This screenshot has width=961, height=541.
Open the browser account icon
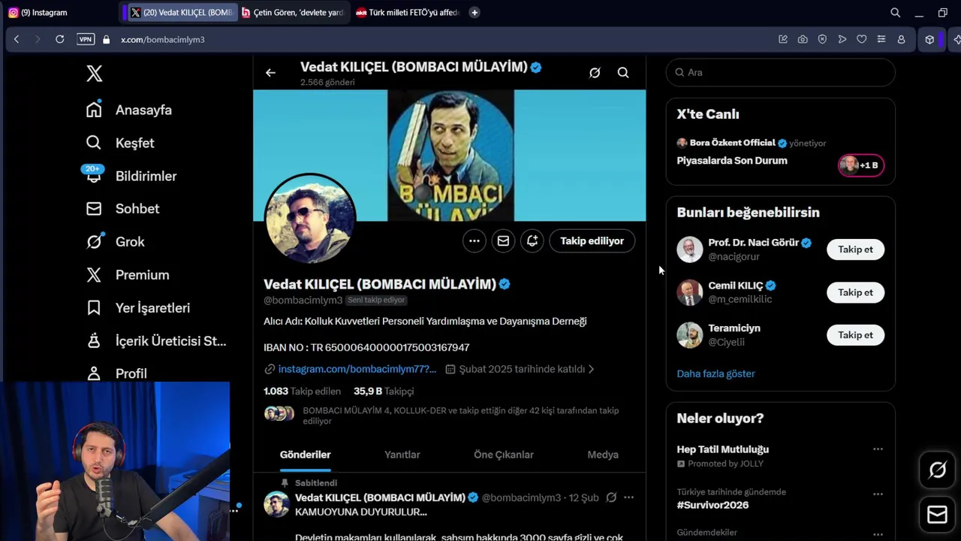tap(901, 39)
